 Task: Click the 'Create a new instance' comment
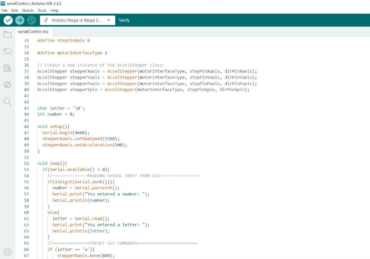pos(101,65)
